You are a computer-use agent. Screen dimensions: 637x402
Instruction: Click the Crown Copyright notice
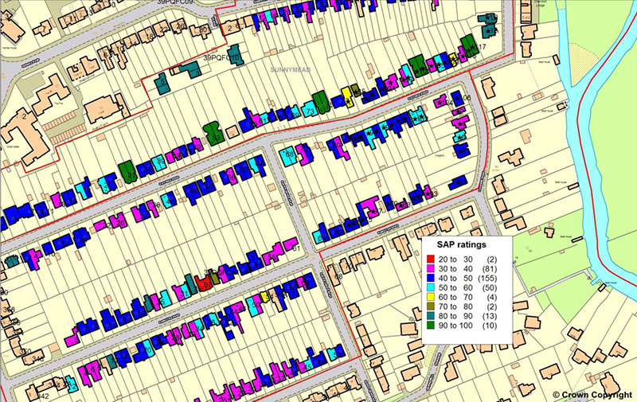593,394
